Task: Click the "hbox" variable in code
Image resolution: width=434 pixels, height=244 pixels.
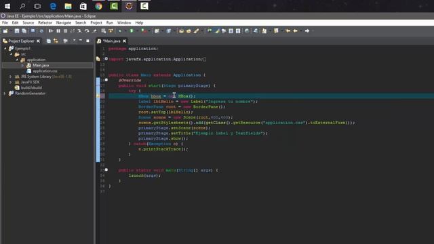Action: coord(156,96)
